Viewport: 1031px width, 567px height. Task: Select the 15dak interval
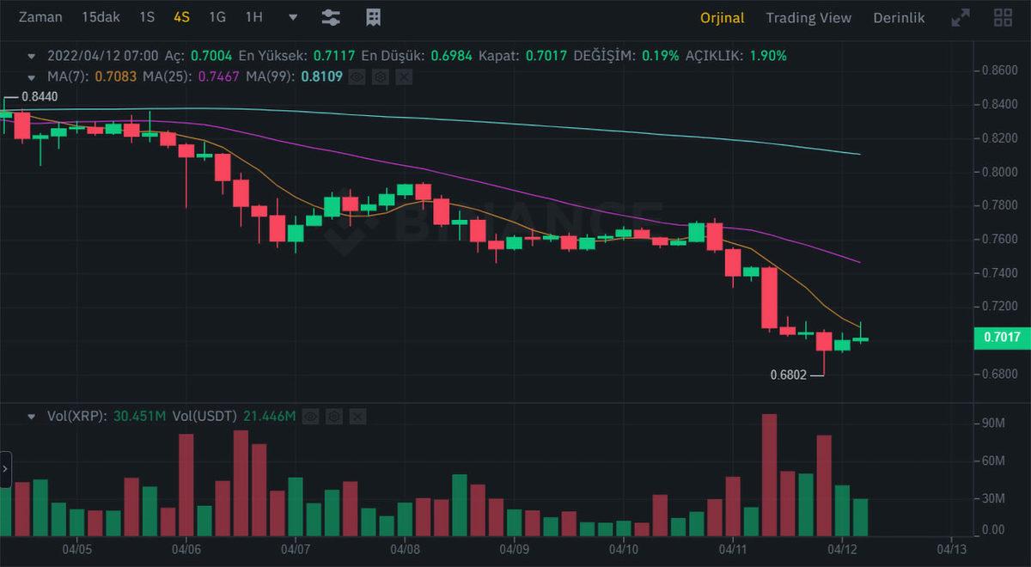[101, 18]
